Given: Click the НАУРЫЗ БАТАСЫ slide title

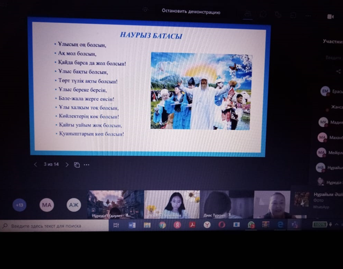Looking at the screenshot, I should [x=151, y=36].
